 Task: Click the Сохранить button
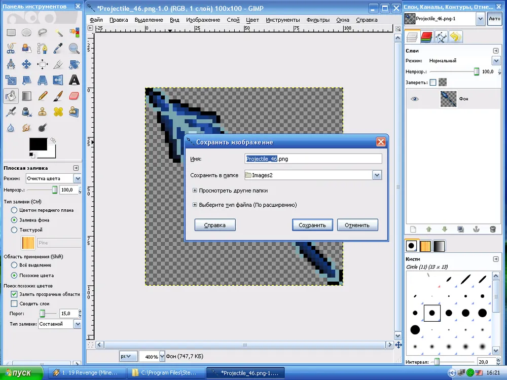point(312,225)
